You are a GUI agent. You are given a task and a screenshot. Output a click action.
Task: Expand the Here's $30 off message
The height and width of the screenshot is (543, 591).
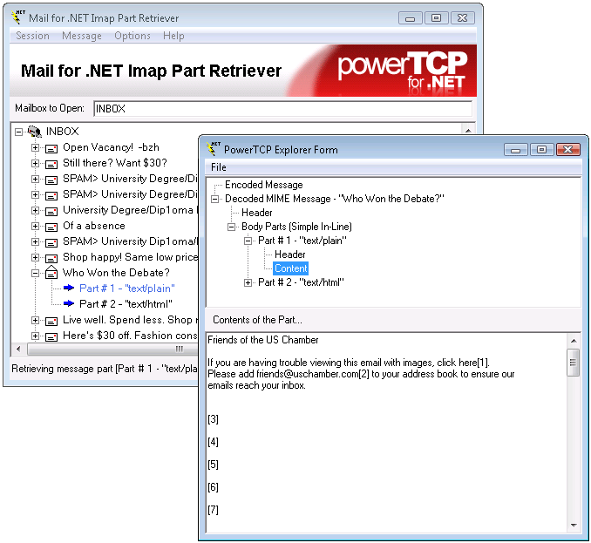point(35,336)
